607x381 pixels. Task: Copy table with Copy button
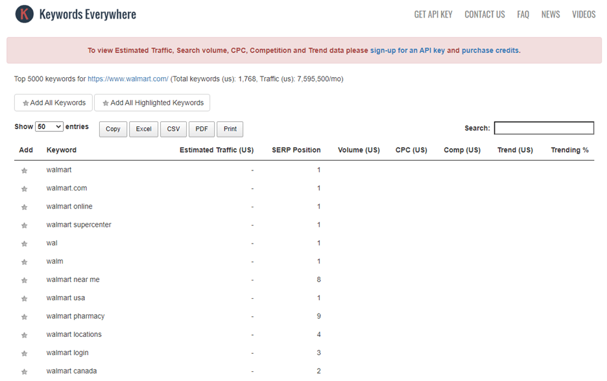pyautogui.click(x=113, y=129)
